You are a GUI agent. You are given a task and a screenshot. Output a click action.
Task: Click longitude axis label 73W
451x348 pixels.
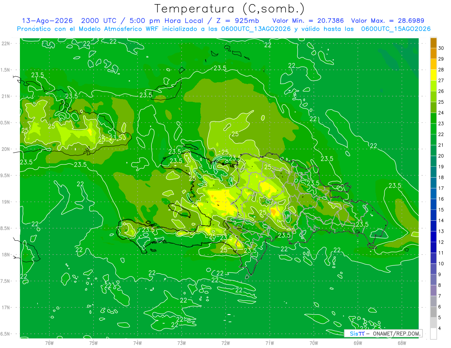[182, 343]
